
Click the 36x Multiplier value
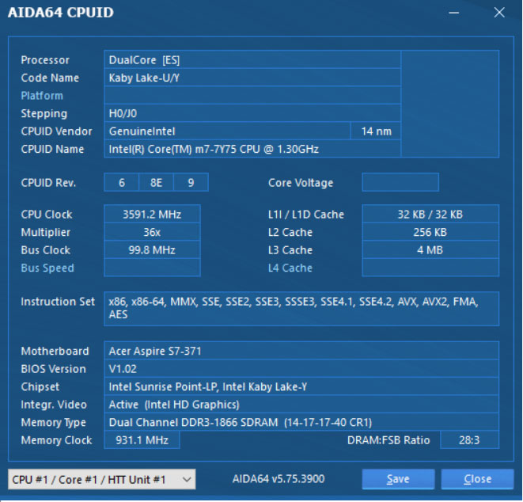click(152, 232)
